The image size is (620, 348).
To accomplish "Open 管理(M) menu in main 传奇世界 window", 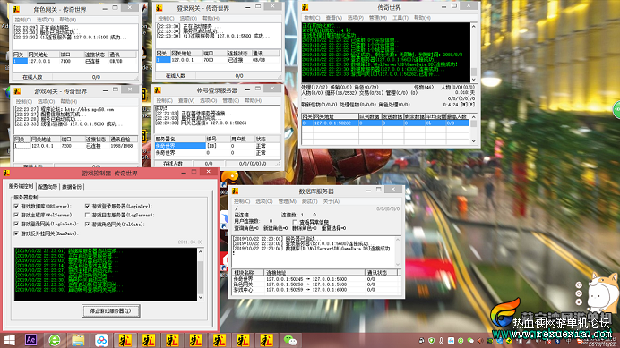I will pyautogui.click(x=378, y=18).
